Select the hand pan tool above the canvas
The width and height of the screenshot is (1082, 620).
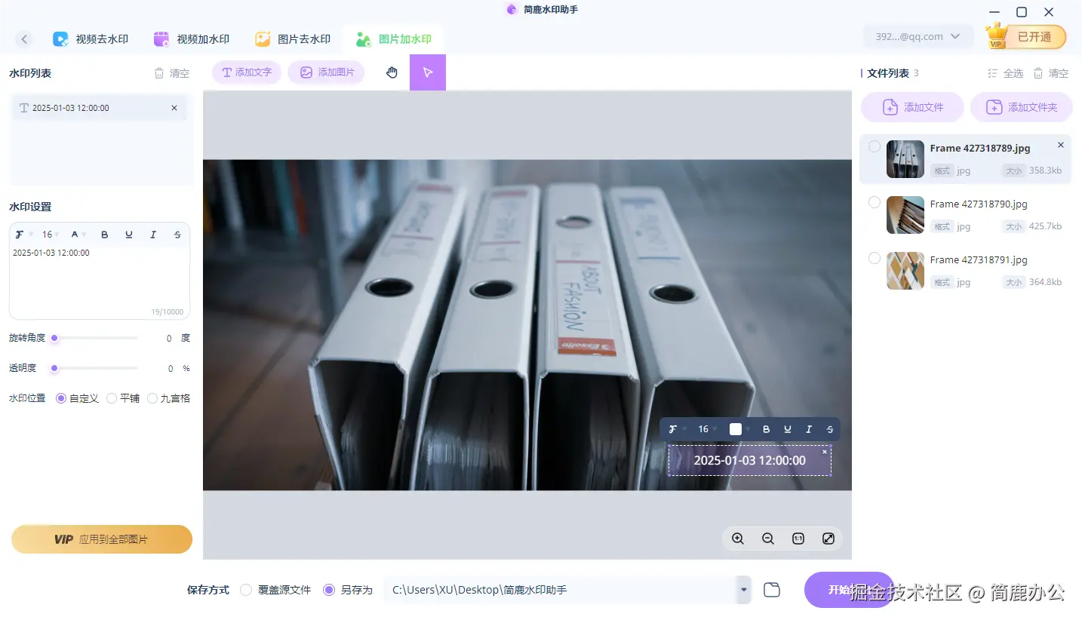pyautogui.click(x=392, y=72)
